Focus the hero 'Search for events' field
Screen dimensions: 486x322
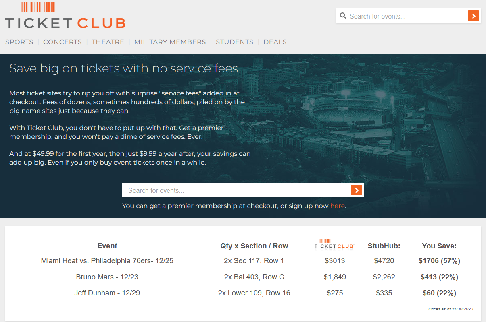coord(236,190)
